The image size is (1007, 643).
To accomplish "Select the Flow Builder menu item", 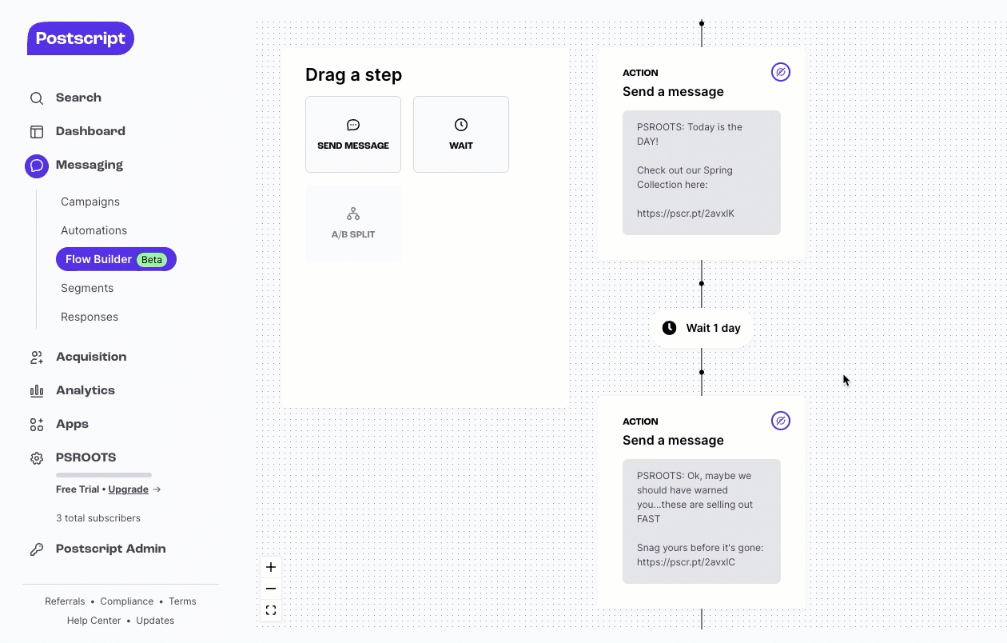I will pos(116,259).
